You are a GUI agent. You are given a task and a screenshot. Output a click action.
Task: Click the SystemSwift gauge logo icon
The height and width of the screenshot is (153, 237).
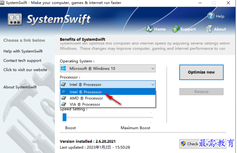click(x=15, y=19)
